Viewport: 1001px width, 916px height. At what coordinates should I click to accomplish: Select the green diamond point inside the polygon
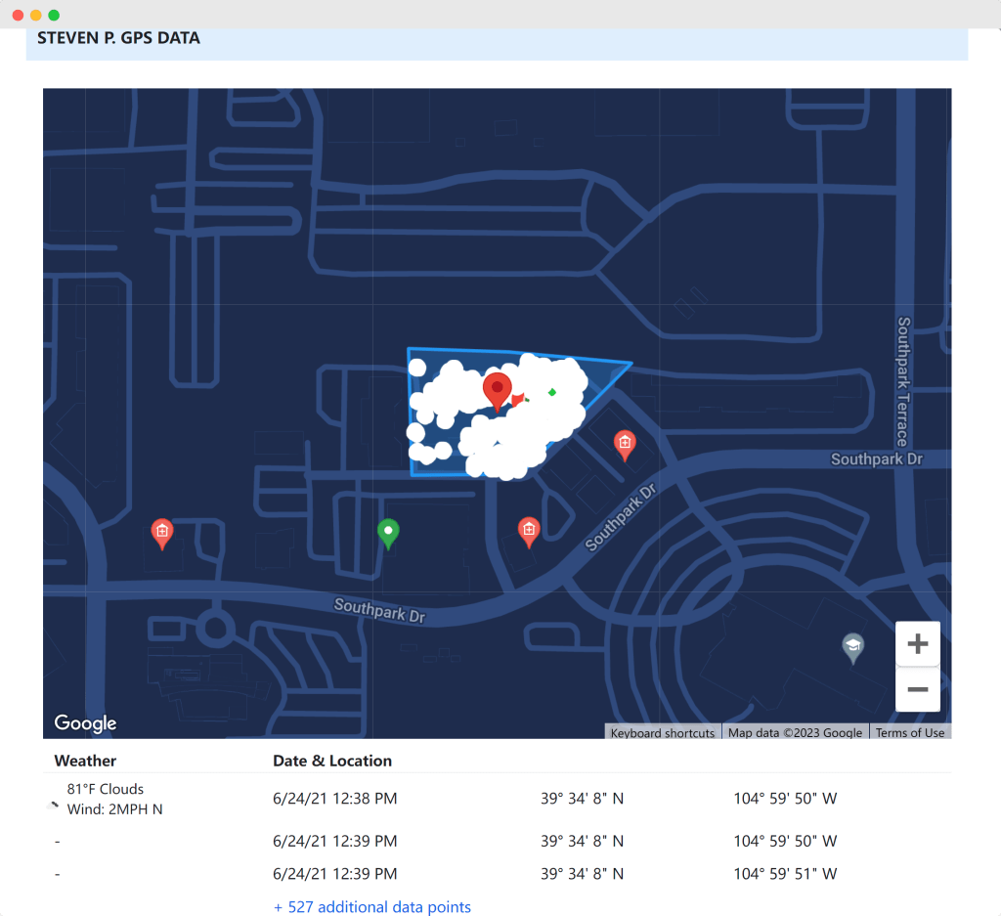coord(550,392)
